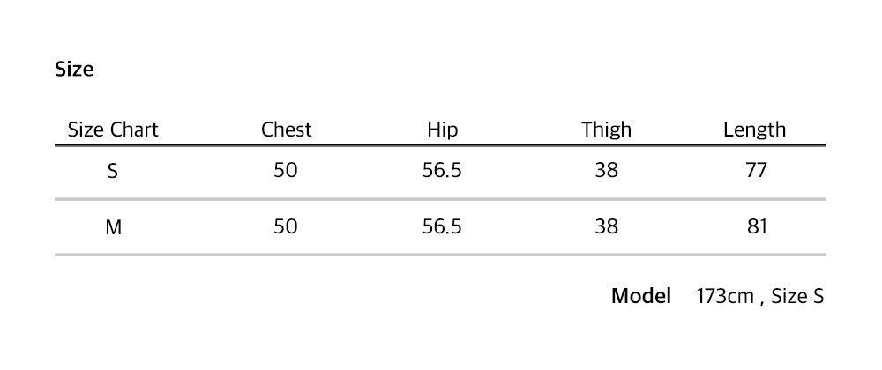Click the "Size Chart" column header
Image resolution: width=882 pixels, height=370 pixels.
(113, 130)
